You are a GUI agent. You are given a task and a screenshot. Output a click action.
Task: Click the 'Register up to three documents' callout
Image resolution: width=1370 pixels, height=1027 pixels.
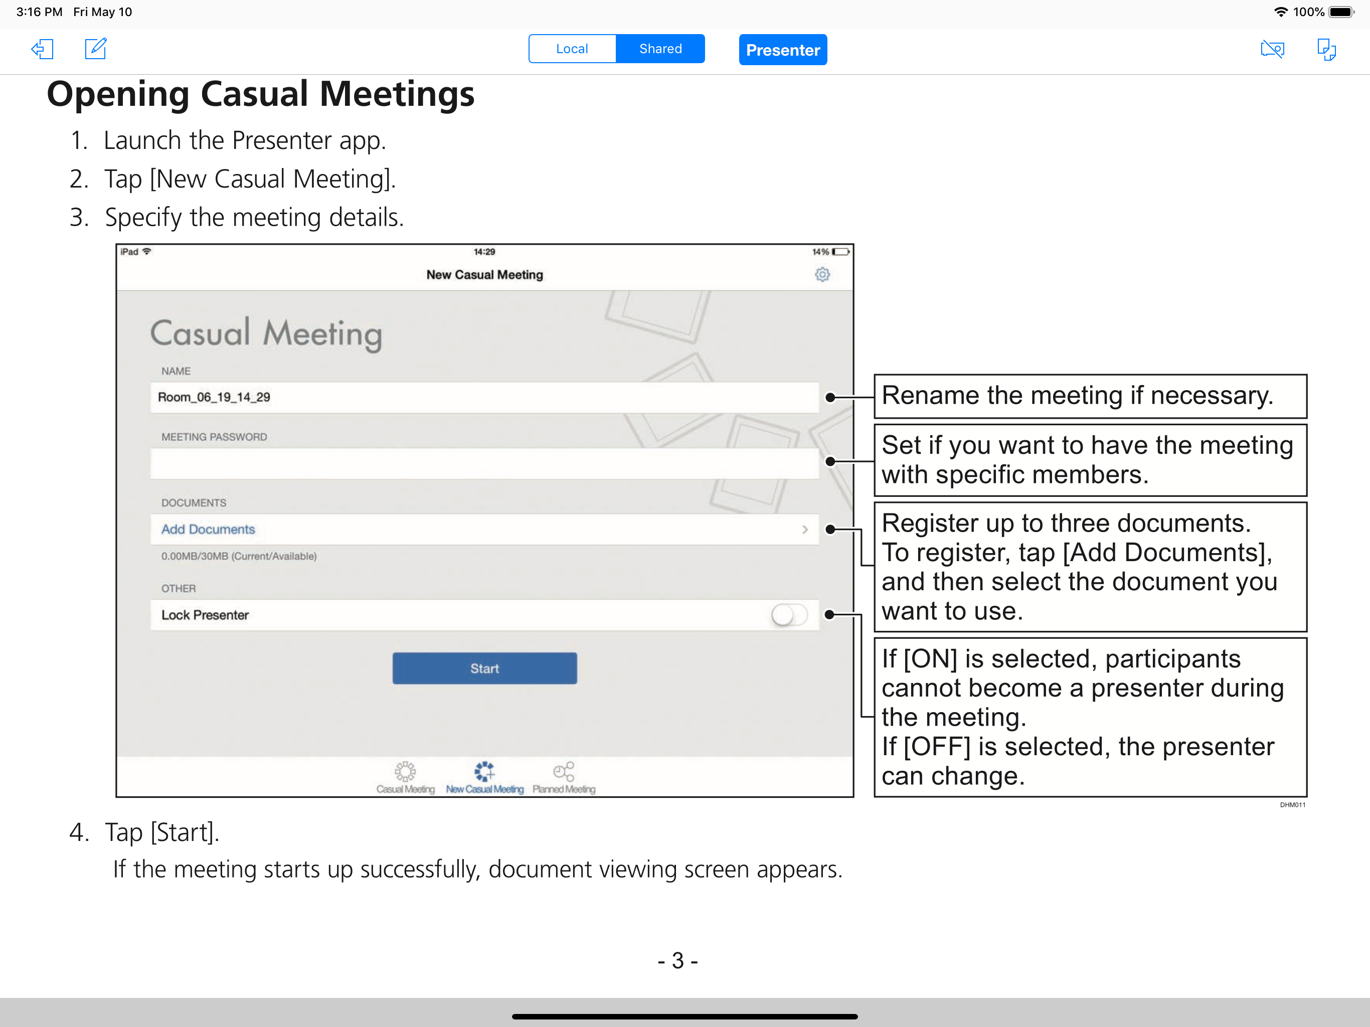click(1090, 567)
